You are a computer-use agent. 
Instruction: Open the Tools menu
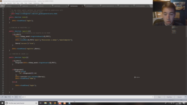[x=26, y=3]
